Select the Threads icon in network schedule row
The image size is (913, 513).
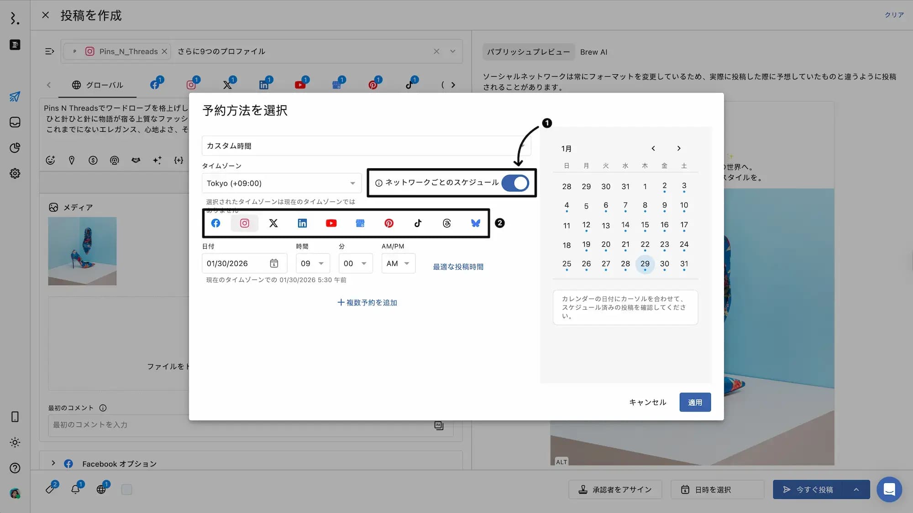point(446,223)
